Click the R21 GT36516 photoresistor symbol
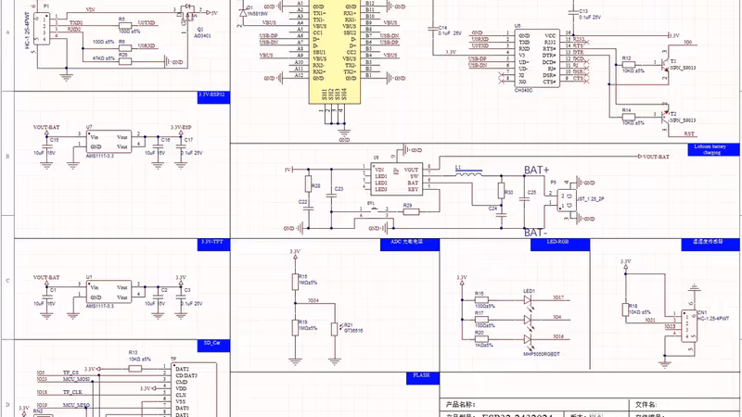This screenshot has width=742, height=417. click(335, 329)
